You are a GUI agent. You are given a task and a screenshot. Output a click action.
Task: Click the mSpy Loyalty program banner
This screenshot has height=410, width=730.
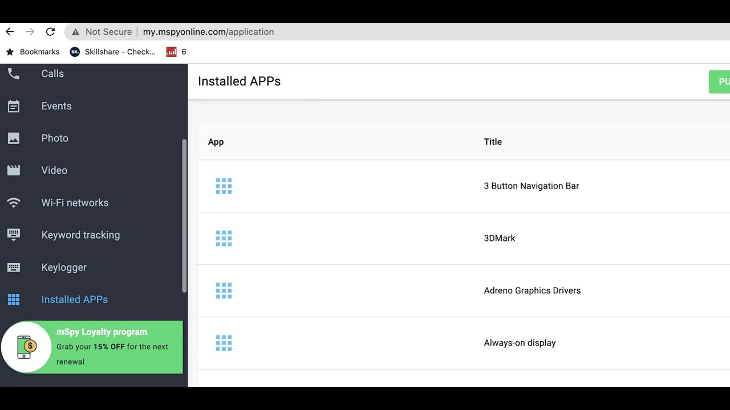pos(91,347)
